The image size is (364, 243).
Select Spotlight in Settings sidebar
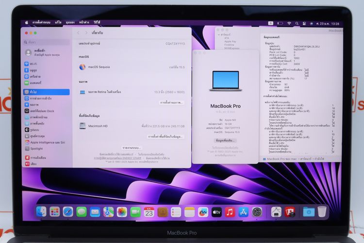point(47,148)
